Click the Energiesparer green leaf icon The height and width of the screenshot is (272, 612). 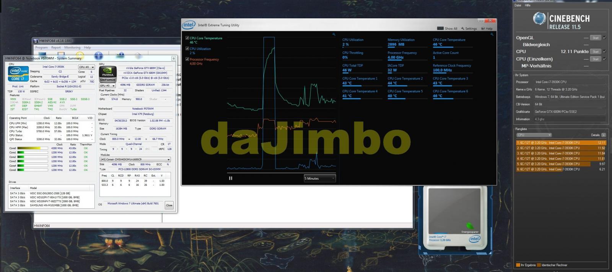pos(470,226)
